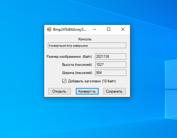Image resolution: width=177 pixels, height=138 pixels.
Task: Click the Добавить заголовок (10 байт) label text
Action: (92, 81)
